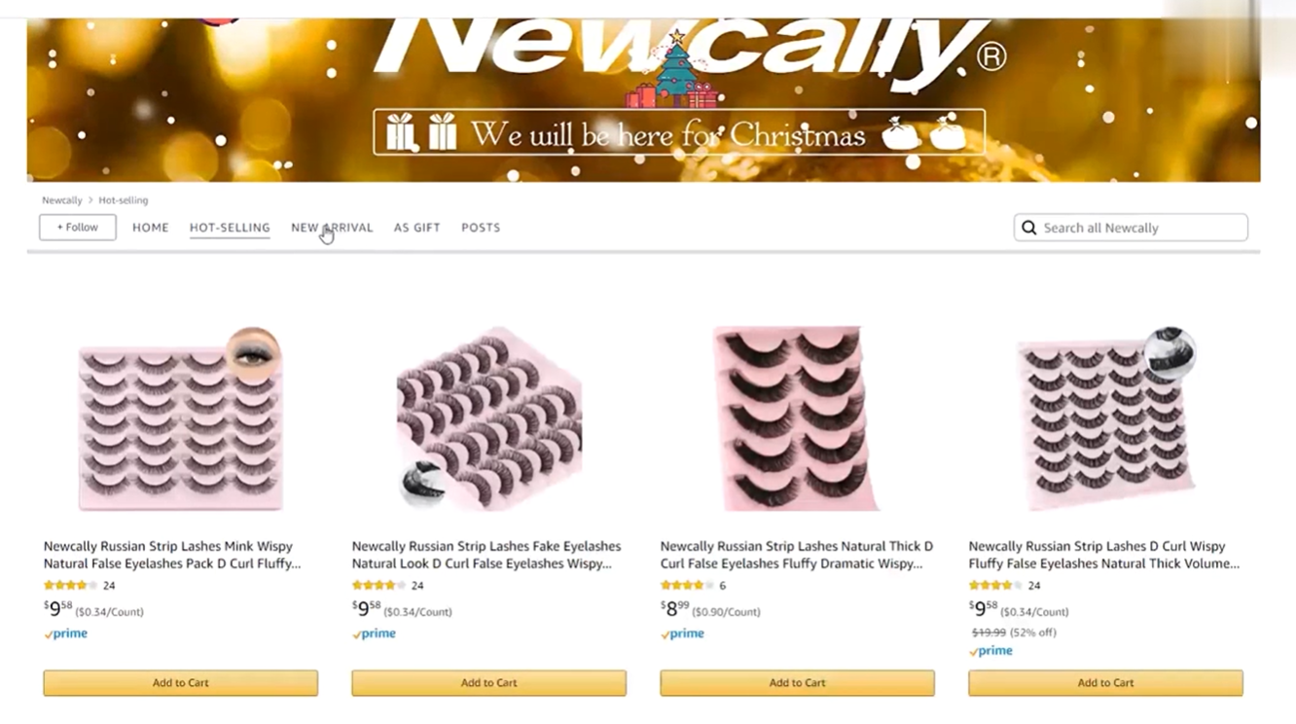Click the Prime badge under the first product
This screenshot has height=724, width=1296.
pos(65,633)
